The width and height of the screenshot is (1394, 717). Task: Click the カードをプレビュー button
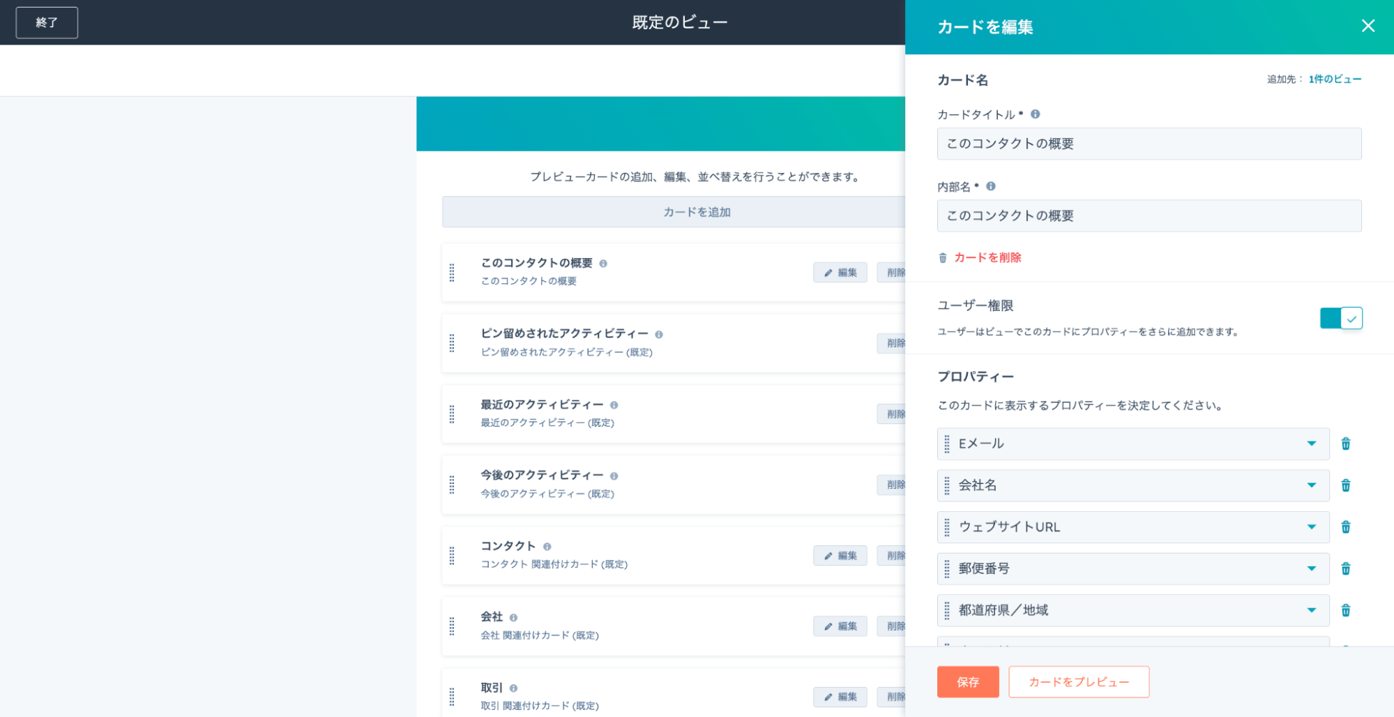pyautogui.click(x=1078, y=682)
